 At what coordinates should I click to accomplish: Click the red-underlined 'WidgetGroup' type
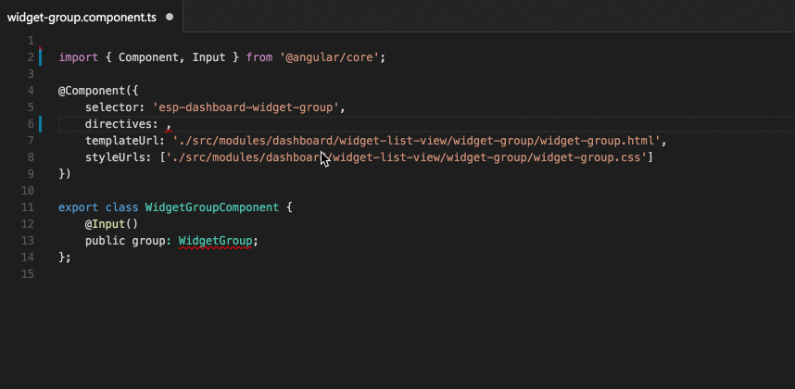pos(215,241)
